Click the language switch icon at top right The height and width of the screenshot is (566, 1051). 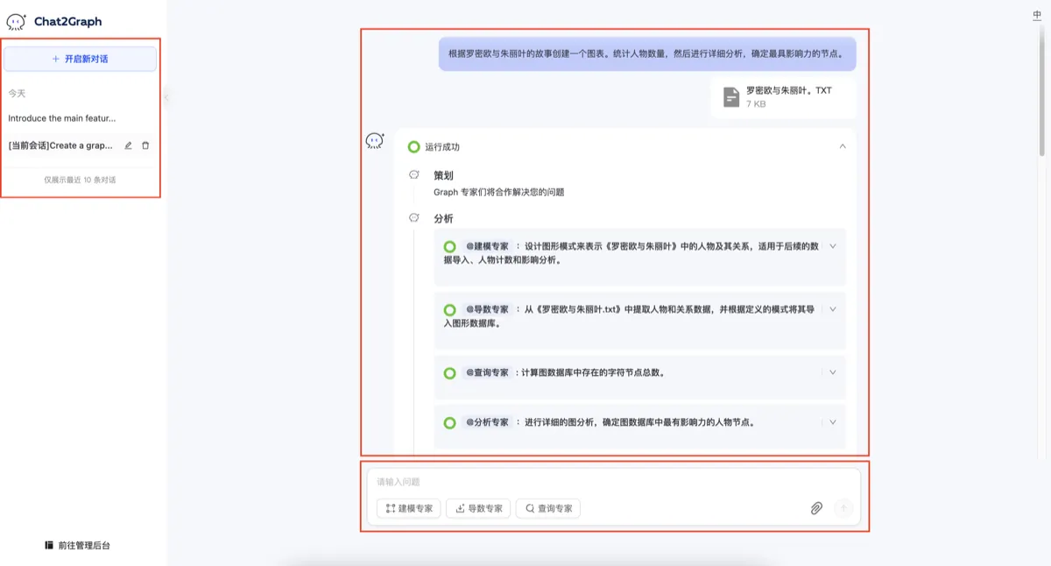[1037, 15]
